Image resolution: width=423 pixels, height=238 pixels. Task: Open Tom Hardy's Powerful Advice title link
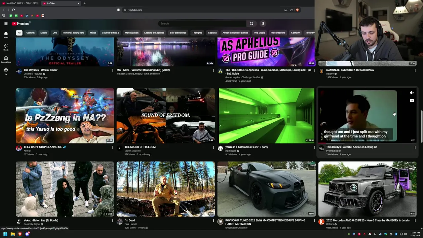(x=352, y=147)
